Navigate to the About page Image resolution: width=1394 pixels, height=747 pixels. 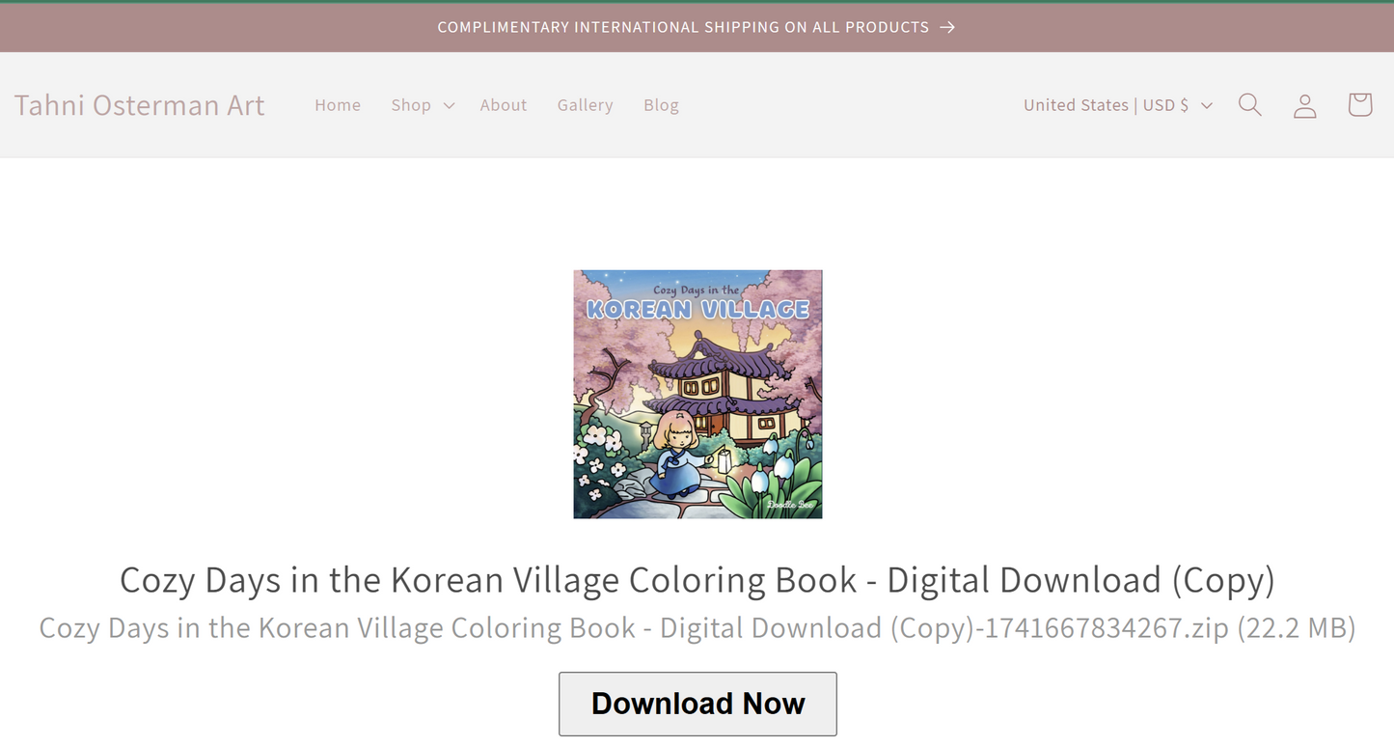(504, 105)
